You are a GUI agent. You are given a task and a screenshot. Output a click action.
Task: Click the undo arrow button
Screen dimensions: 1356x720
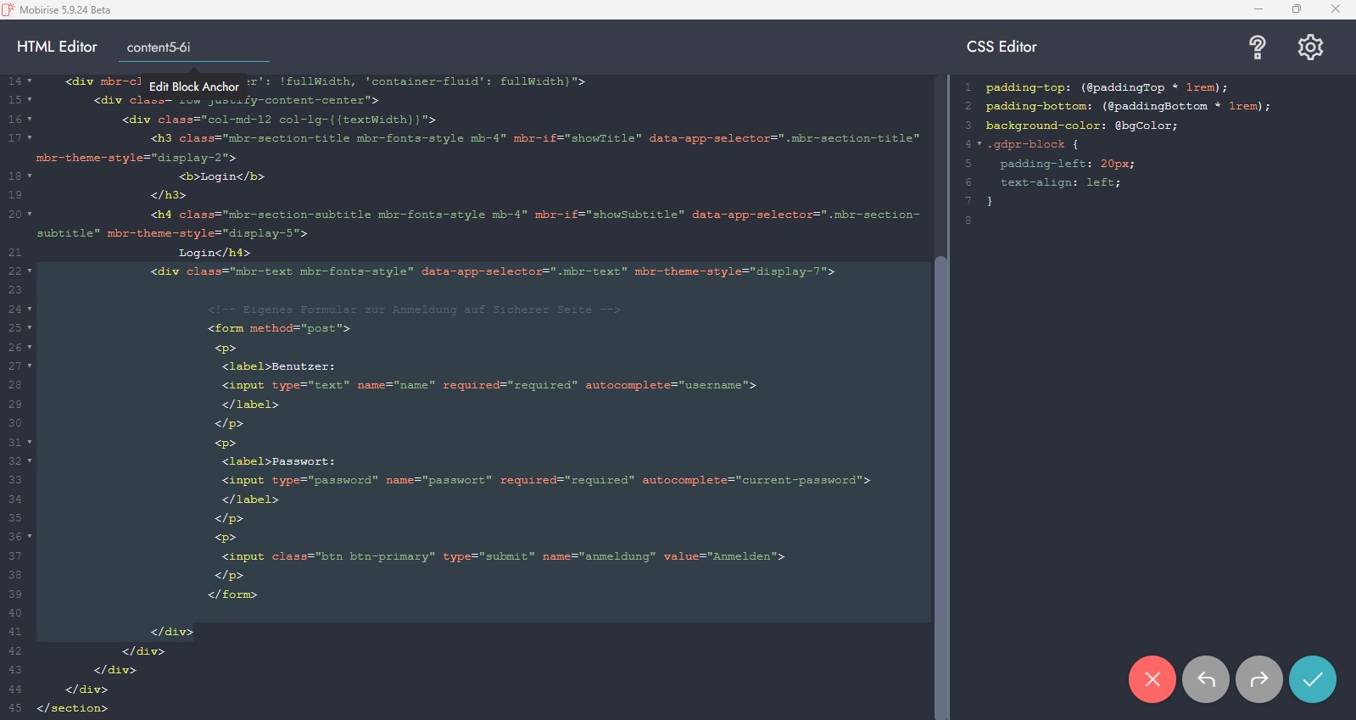(x=1205, y=679)
